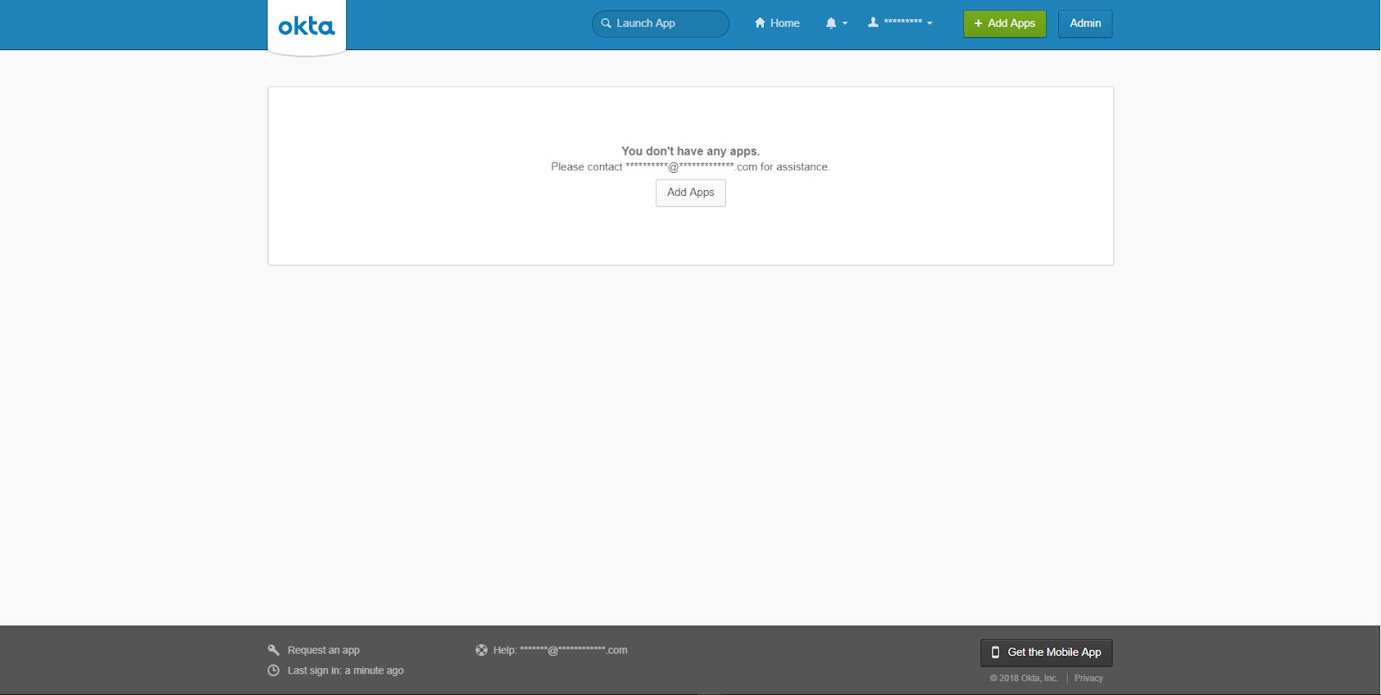Screen dimensions: 1381x695
Task: Open notifications via the bell icon
Action: 830,23
